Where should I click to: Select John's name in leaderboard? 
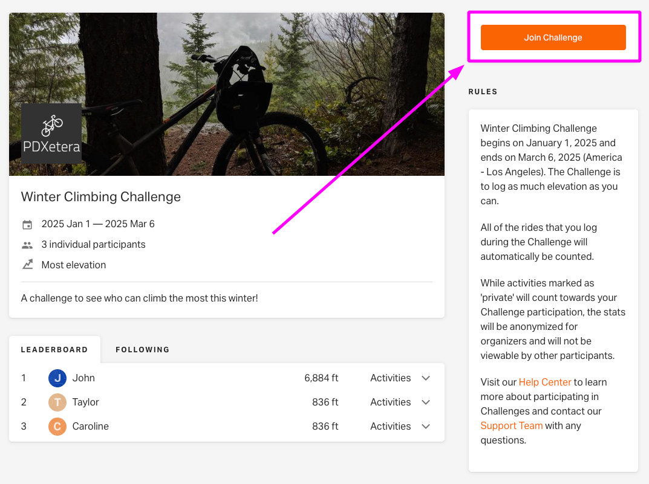pos(83,378)
